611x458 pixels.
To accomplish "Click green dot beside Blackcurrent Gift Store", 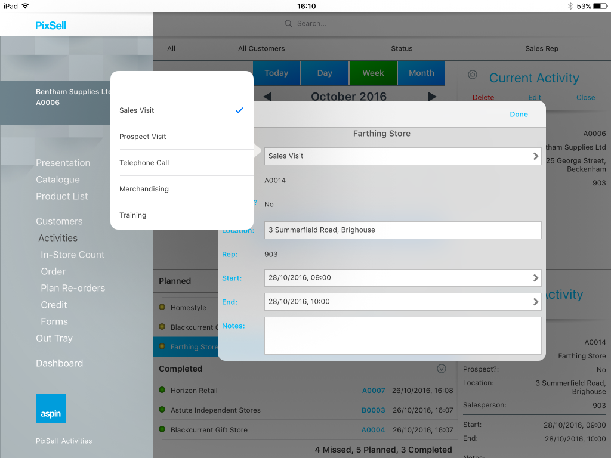I will [162, 429].
